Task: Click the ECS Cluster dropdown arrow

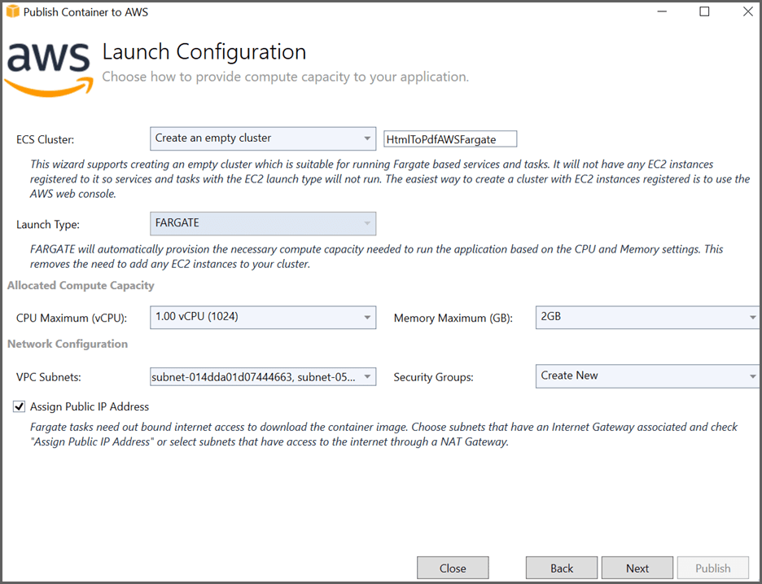Action: 368,138
